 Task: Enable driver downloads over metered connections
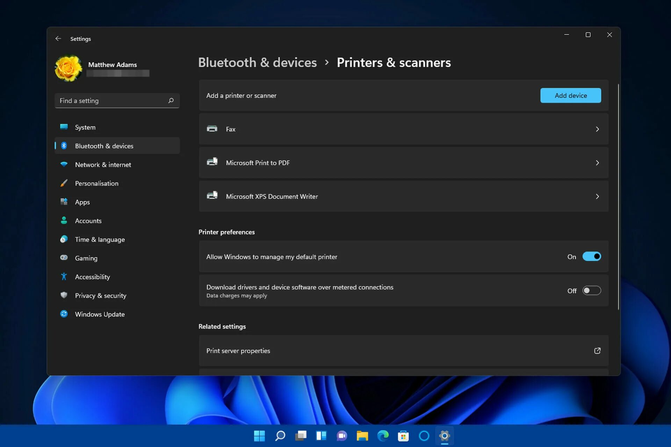[x=591, y=291]
